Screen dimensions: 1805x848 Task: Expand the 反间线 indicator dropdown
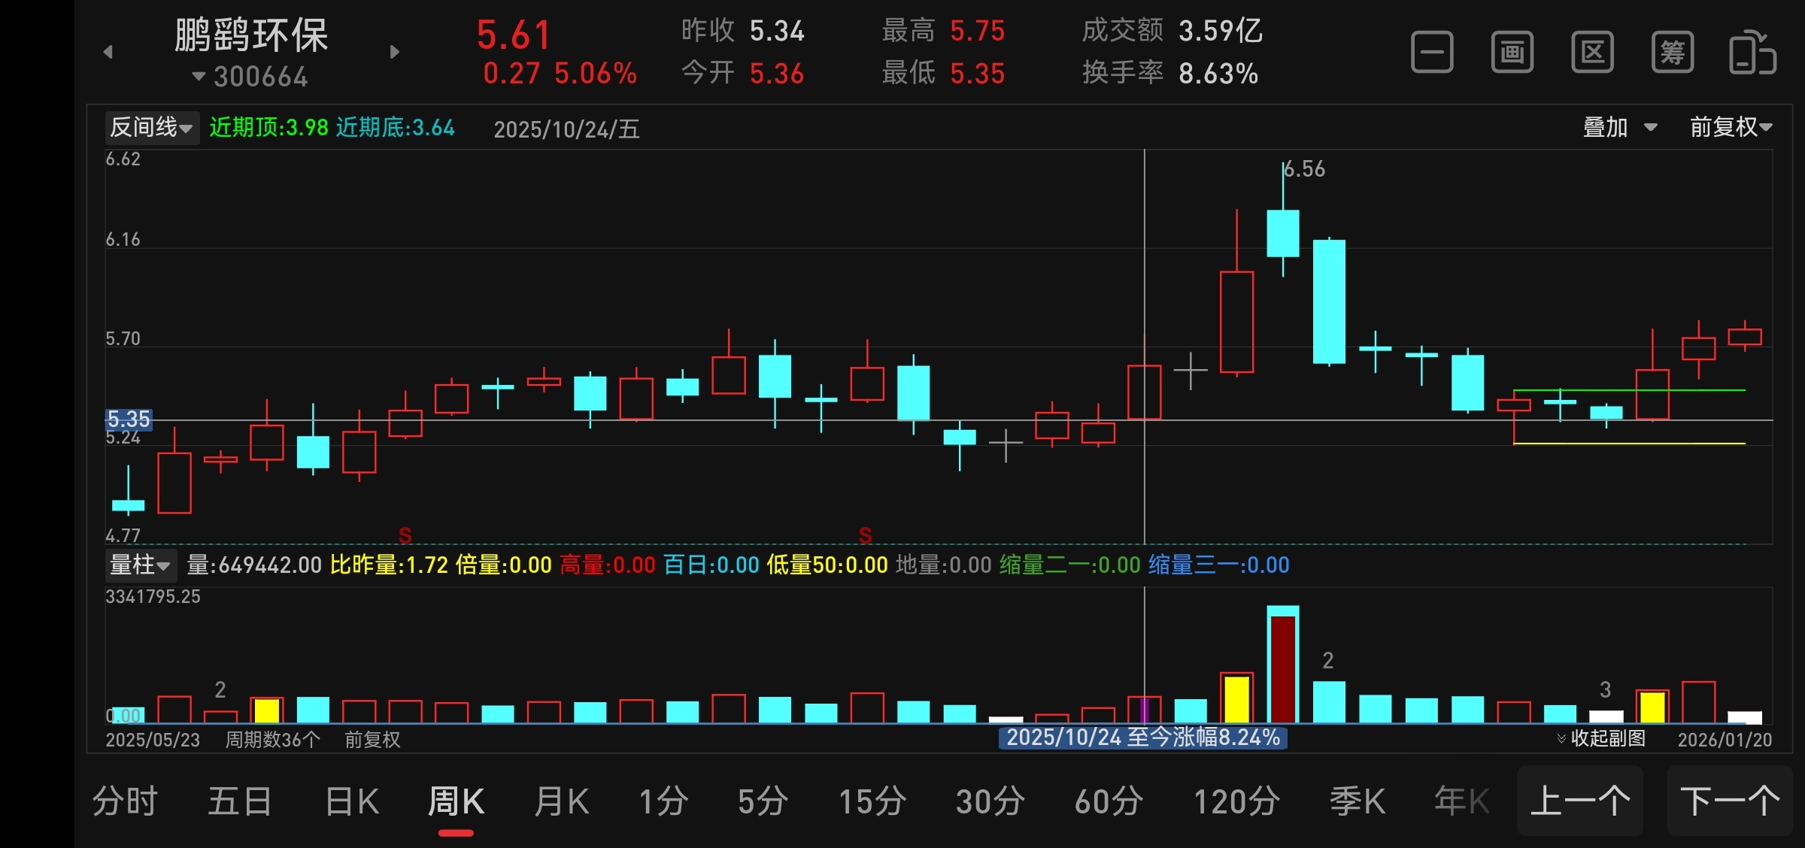click(151, 128)
